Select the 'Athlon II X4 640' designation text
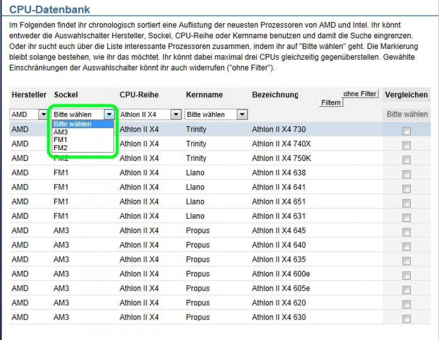The height and width of the screenshot is (340, 439). (279, 245)
